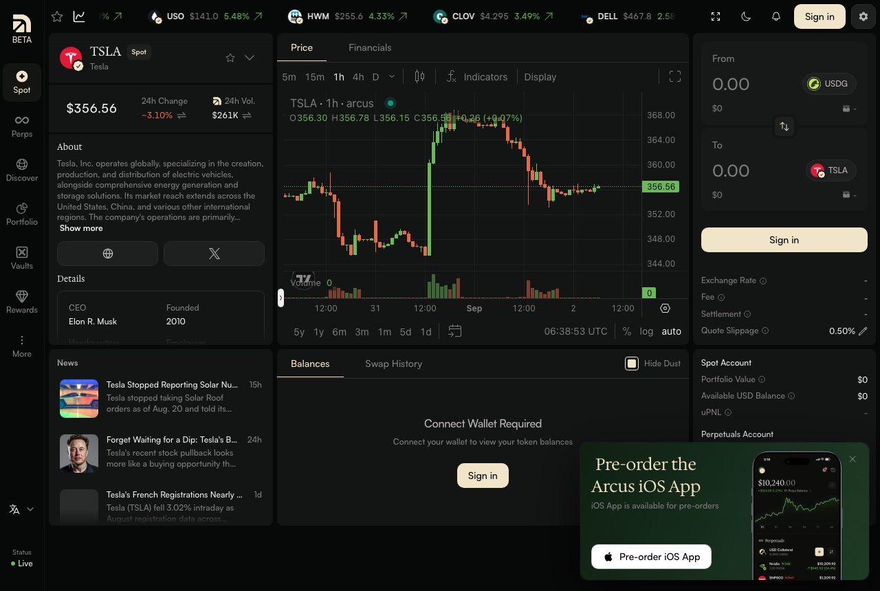
Task: Open USDG token selector
Action: 829,84
